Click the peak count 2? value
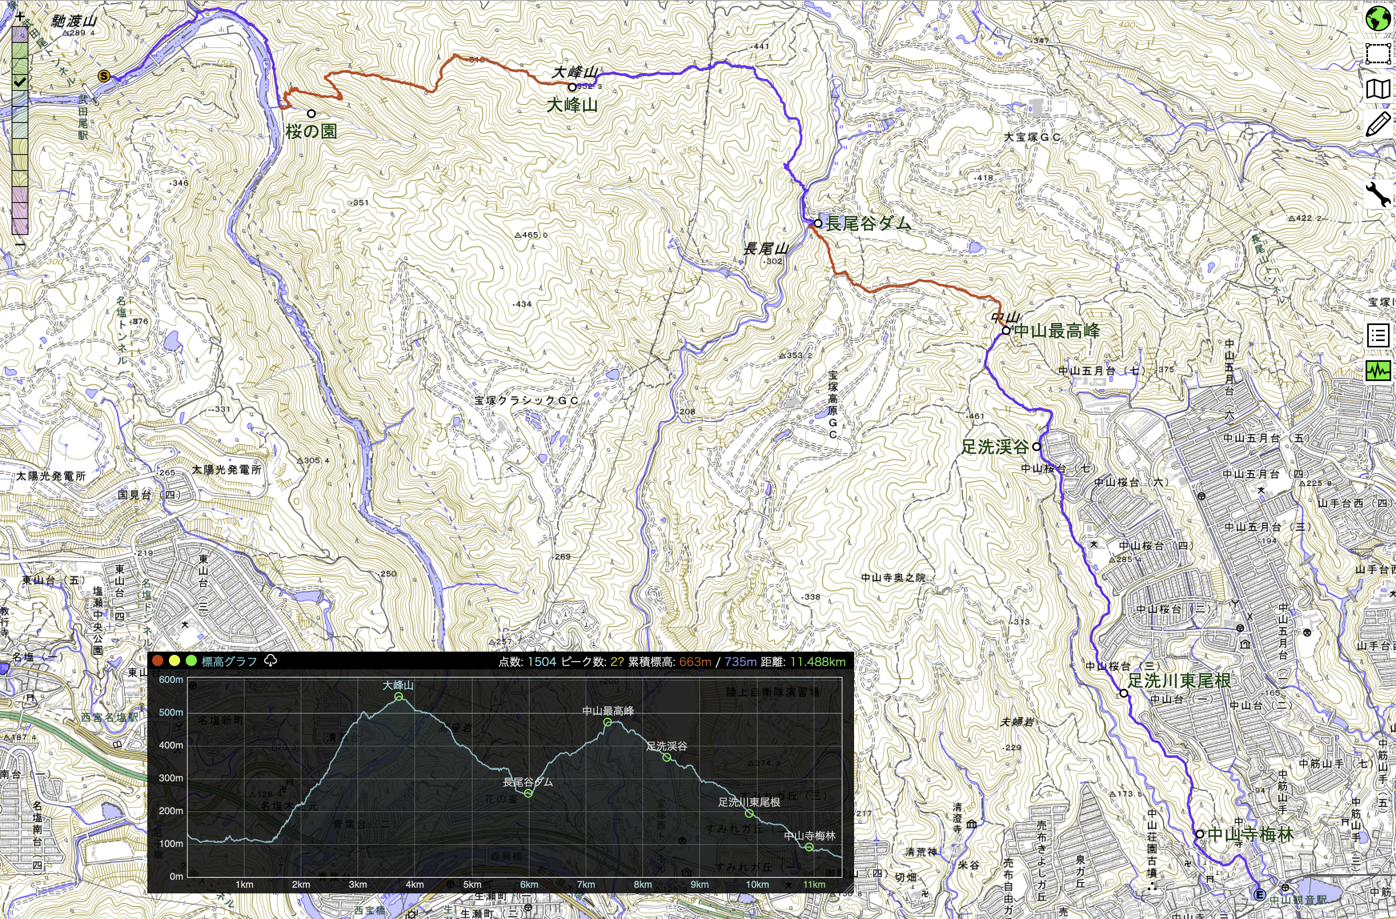The image size is (1396, 919). (x=617, y=662)
